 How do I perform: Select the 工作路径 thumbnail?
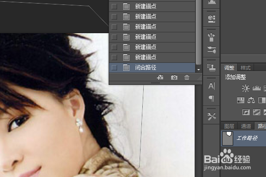pos(227,139)
